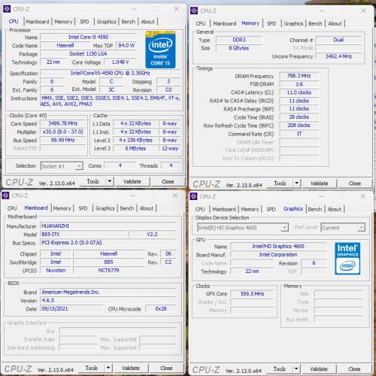Click the Close button in the Memory window

coord(355,183)
